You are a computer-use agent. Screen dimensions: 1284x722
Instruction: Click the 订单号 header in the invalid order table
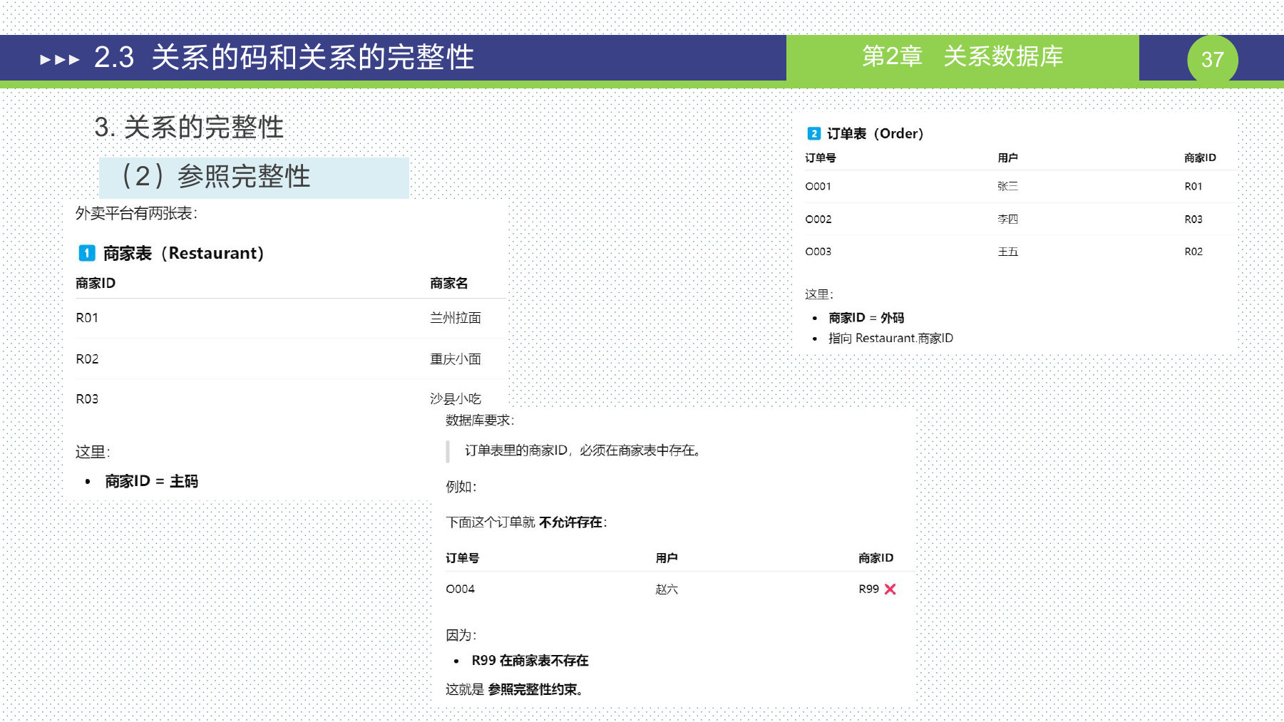pyautogui.click(x=462, y=558)
